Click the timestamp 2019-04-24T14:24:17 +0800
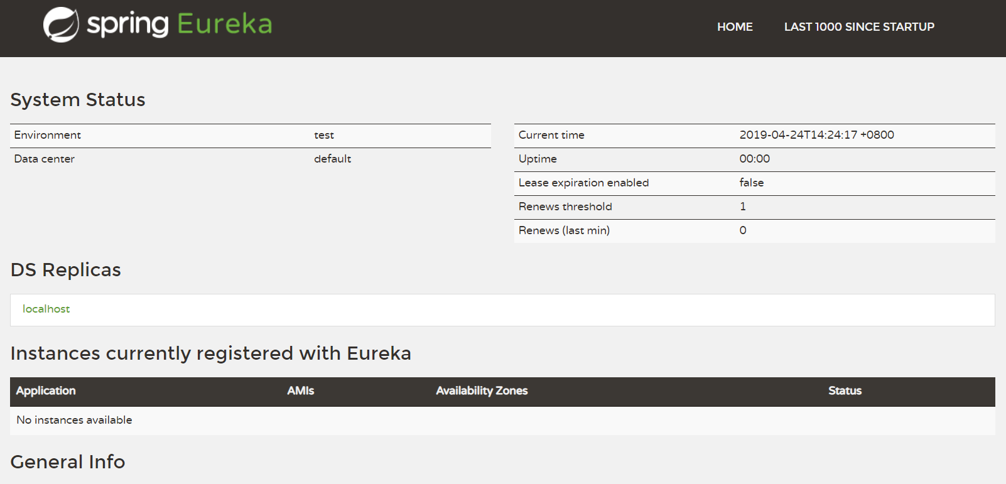 816,135
